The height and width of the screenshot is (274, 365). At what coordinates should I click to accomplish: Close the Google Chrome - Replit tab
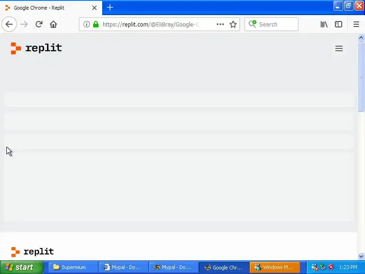coord(94,8)
